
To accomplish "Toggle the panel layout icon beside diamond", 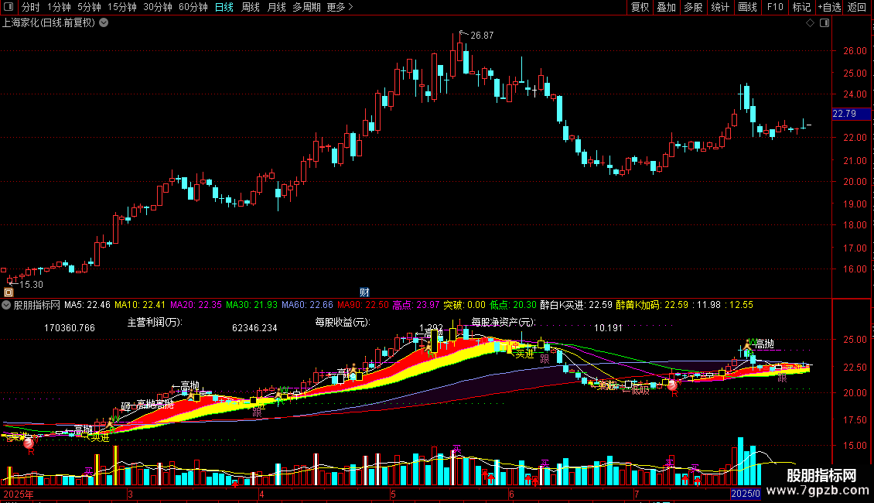I will (x=824, y=23).
